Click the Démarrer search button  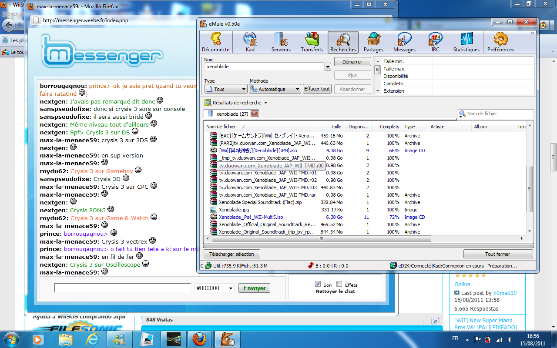(x=352, y=62)
